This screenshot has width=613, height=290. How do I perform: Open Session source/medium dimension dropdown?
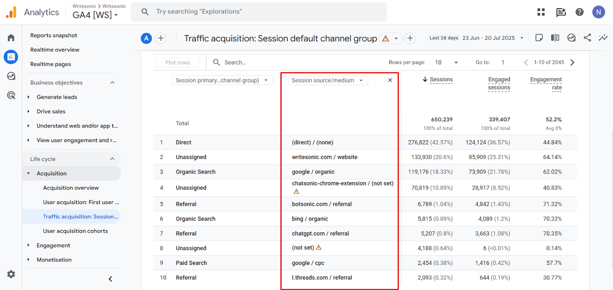tap(328, 80)
